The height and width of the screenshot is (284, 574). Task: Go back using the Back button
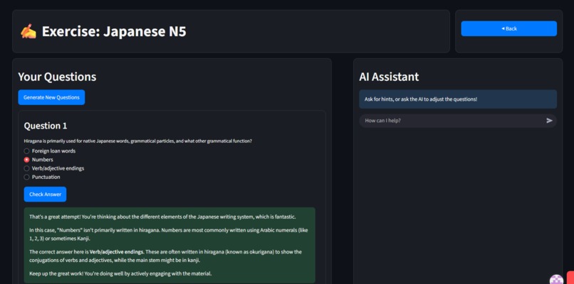click(x=509, y=28)
